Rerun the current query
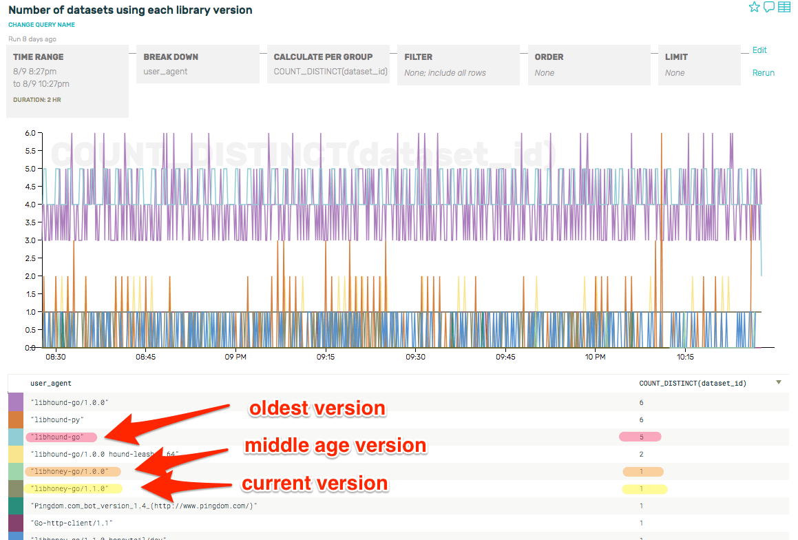 pyautogui.click(x=763, y=72)
